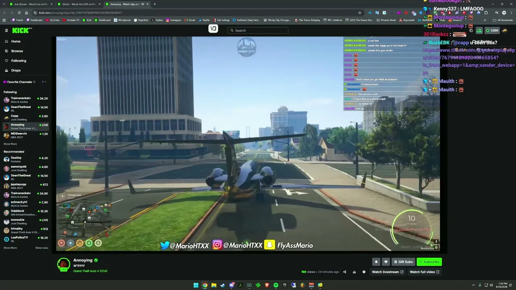
Task: Open jaystayupp channel in Recommended
Action: [x=26, y=186]
